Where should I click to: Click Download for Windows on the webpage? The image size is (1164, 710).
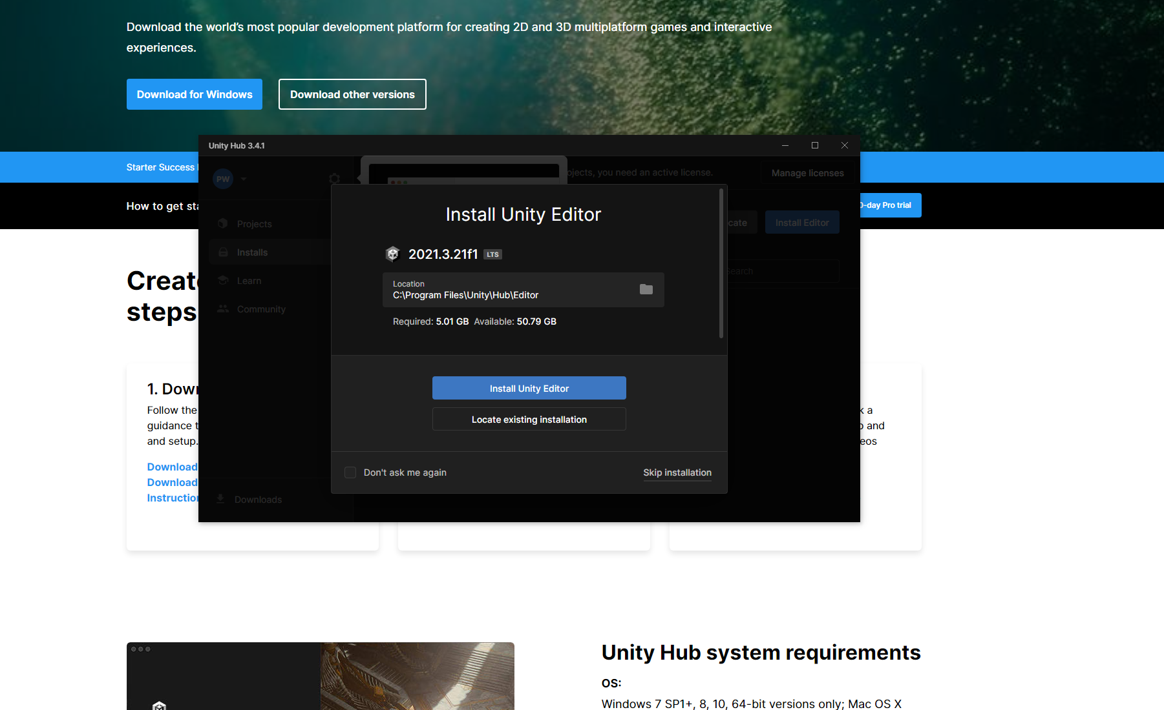195,94
